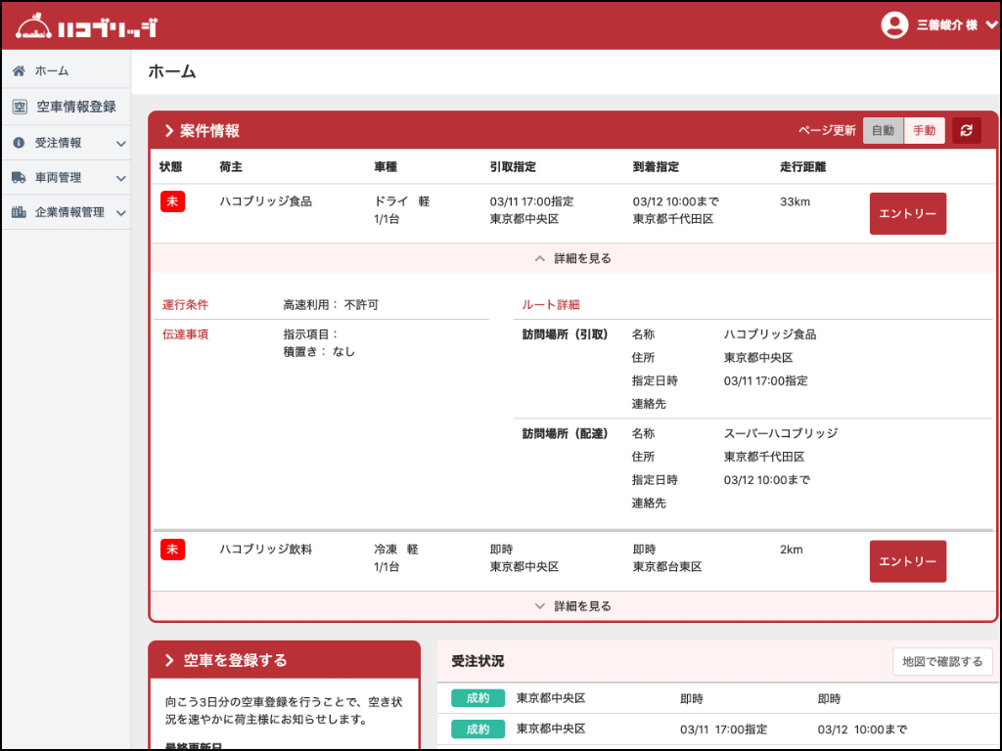The image size is (1002, 751).
Task: Switch page update to 自動 mode
Action: coord(882,130)
